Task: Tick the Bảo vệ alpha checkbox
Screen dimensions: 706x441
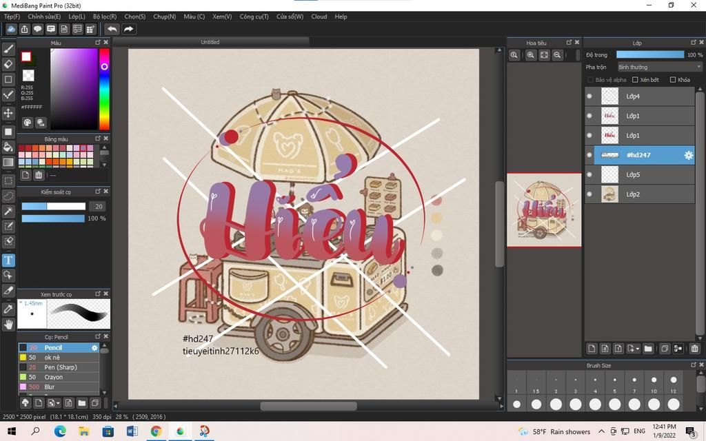Action: 590,80
